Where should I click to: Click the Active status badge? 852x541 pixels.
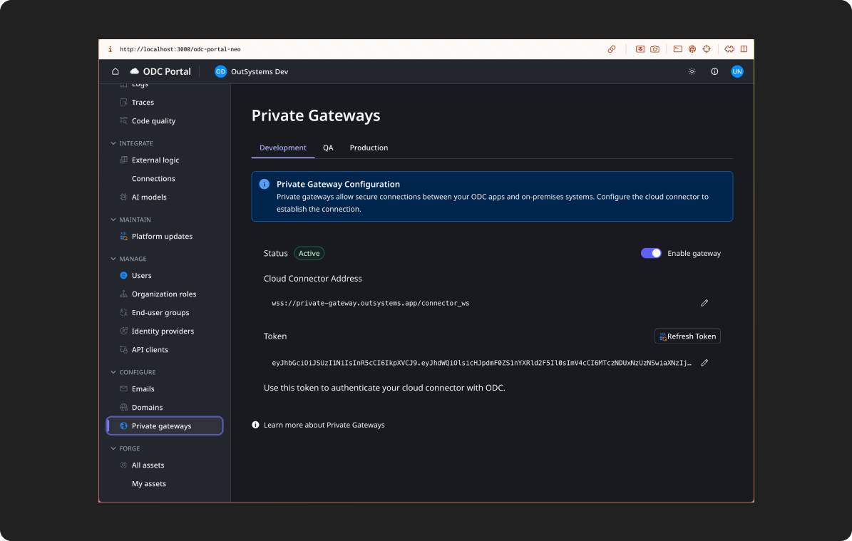coord(309,253)
